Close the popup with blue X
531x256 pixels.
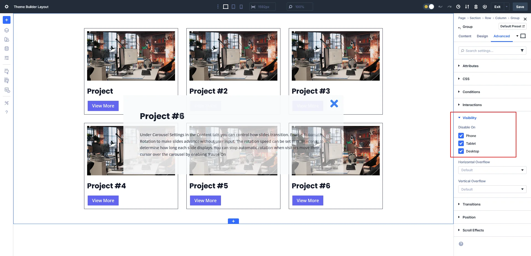(x=334, y=104)
